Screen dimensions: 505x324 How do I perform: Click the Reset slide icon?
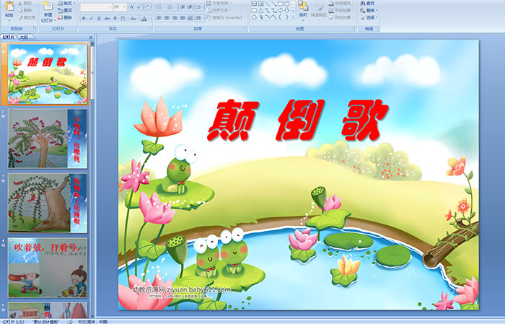60,10
